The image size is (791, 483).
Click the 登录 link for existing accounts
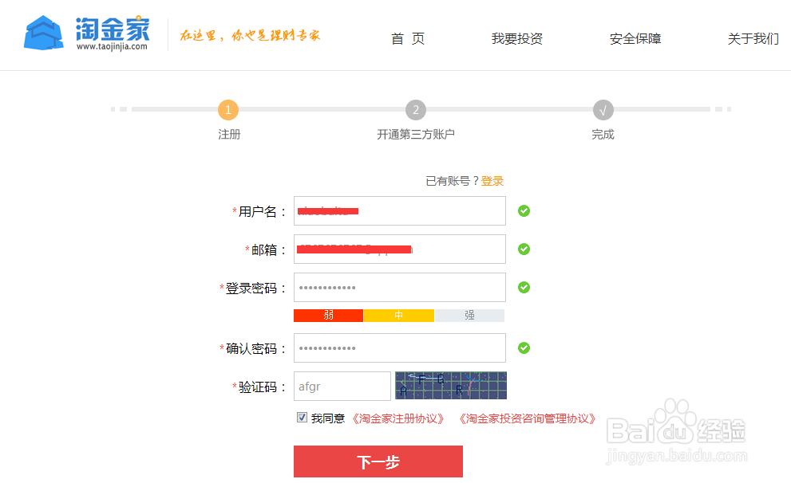point(492,181)
